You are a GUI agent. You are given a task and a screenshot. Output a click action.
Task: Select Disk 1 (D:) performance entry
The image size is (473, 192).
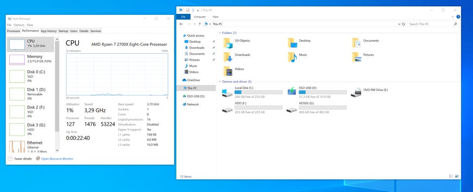click(x=30, y=94)
